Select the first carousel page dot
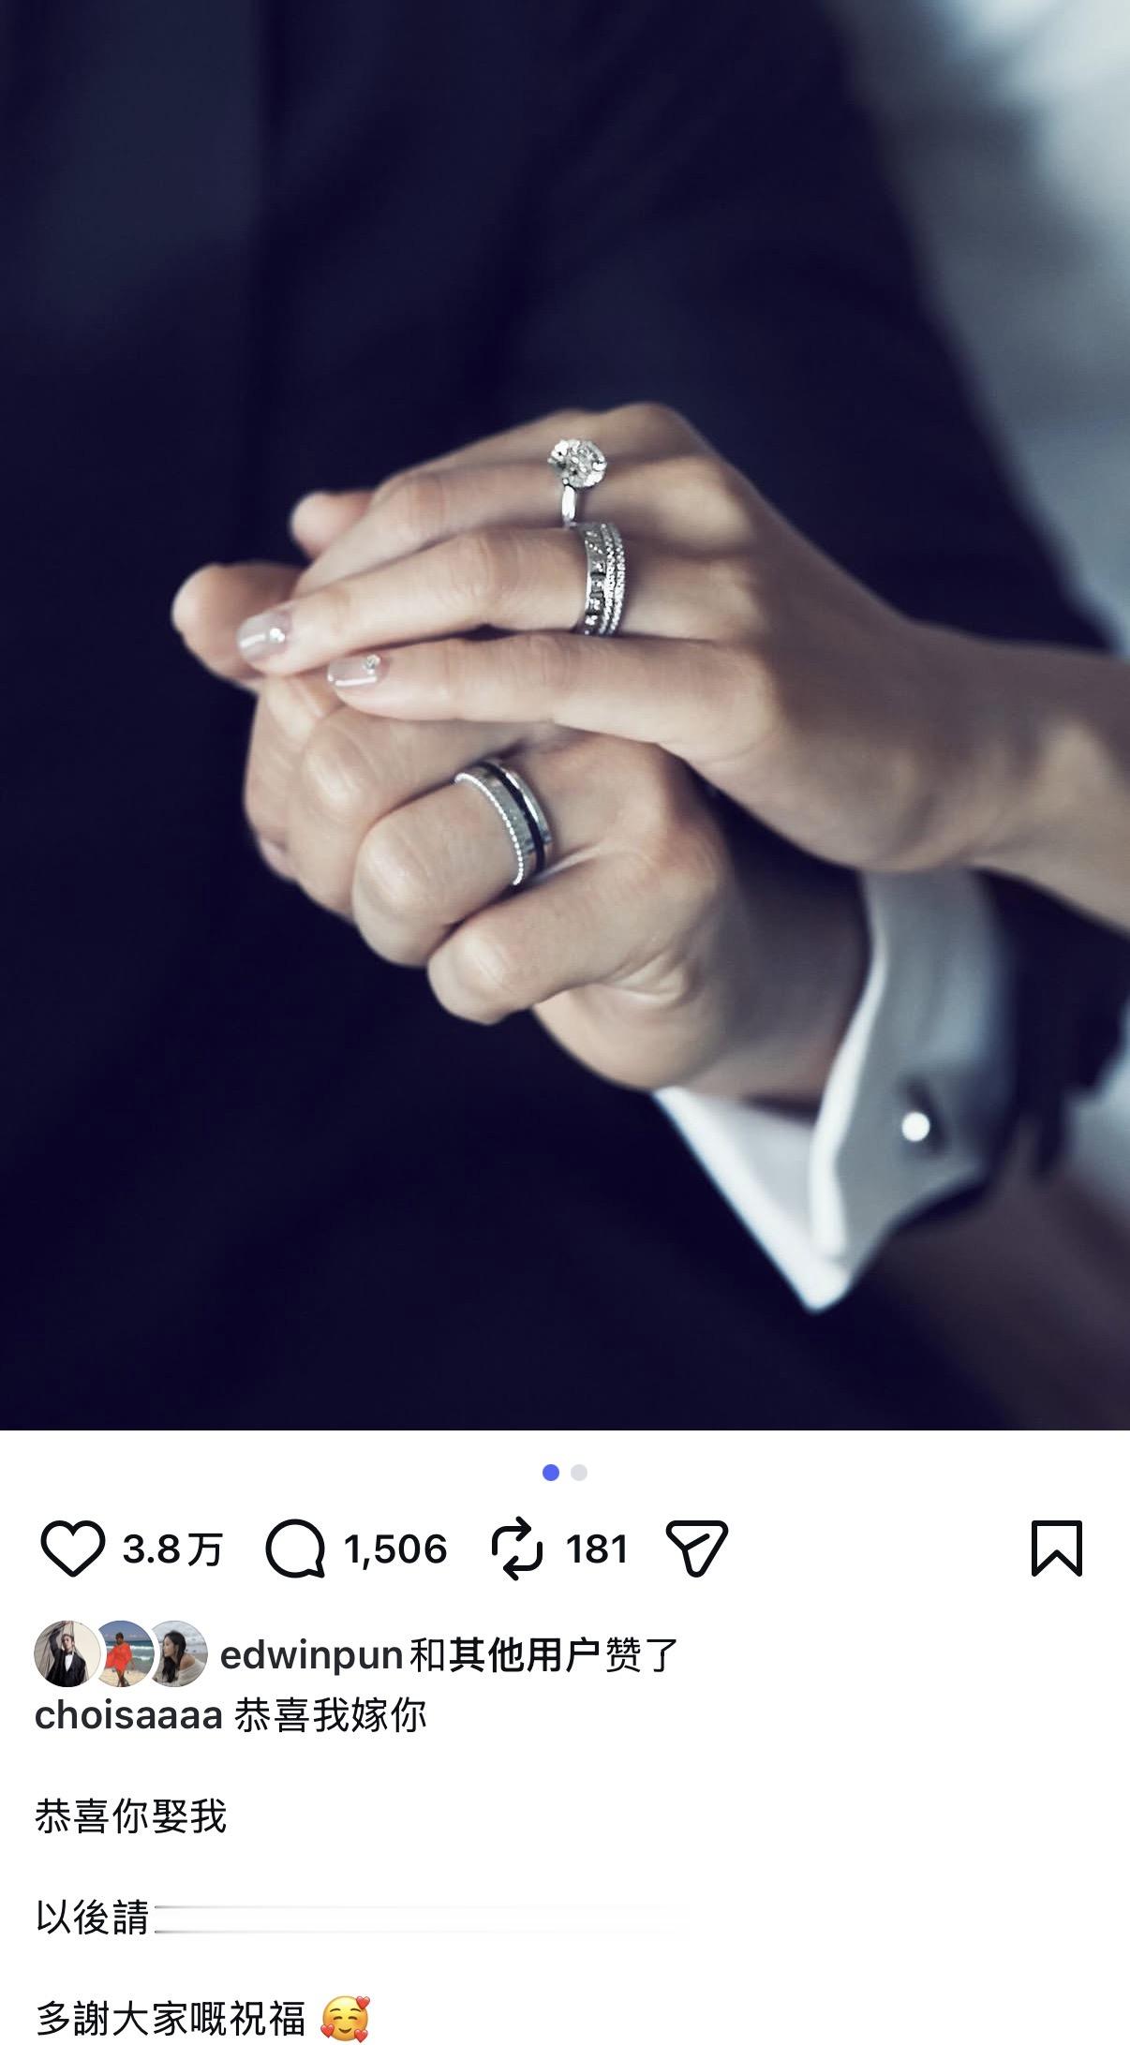This screenshot has width=1130, height=2045. pyautogui.click(x=551, y=1473)
